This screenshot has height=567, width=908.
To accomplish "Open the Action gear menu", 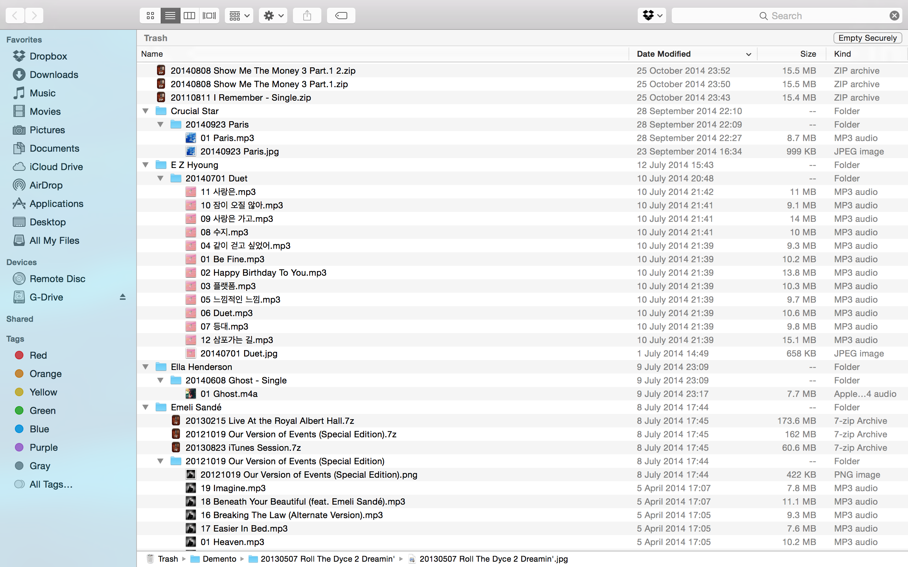I will 273,16.
